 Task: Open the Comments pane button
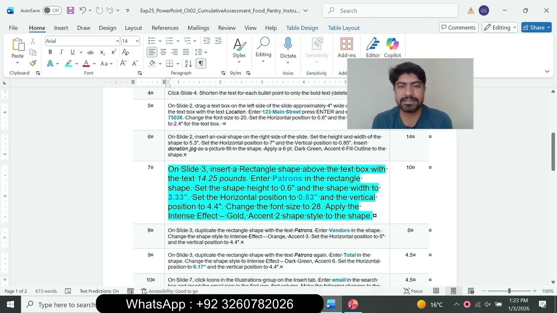coord(458,27)
